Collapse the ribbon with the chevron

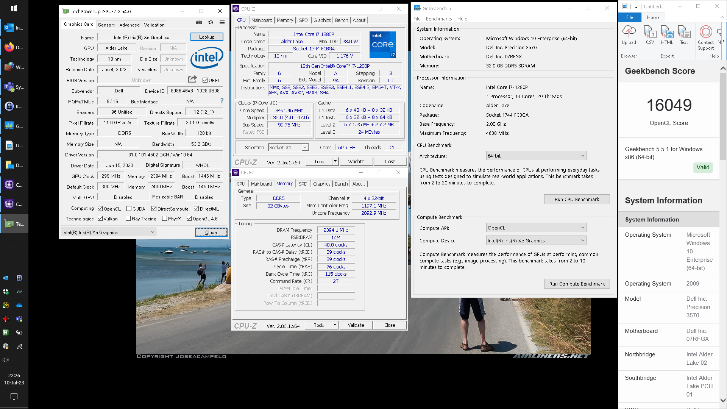point(722,17)
